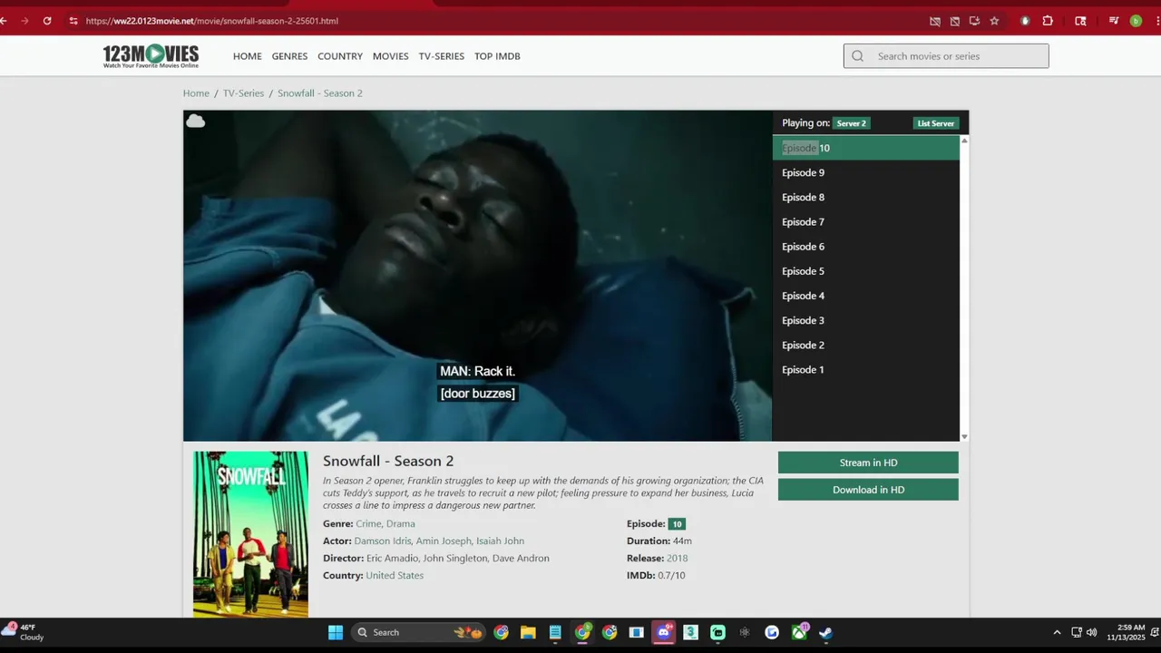Select Episode 10 in the list
Viewport: 1161px width, 653px height.
pyautogui.click(x=865, y=148)
